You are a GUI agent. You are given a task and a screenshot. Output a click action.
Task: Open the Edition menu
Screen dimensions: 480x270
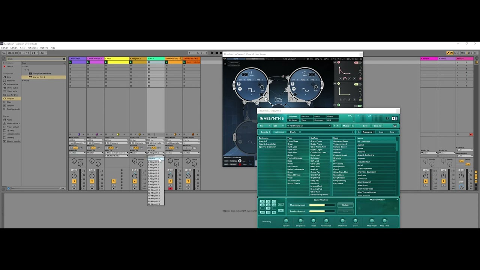(14, 48)
